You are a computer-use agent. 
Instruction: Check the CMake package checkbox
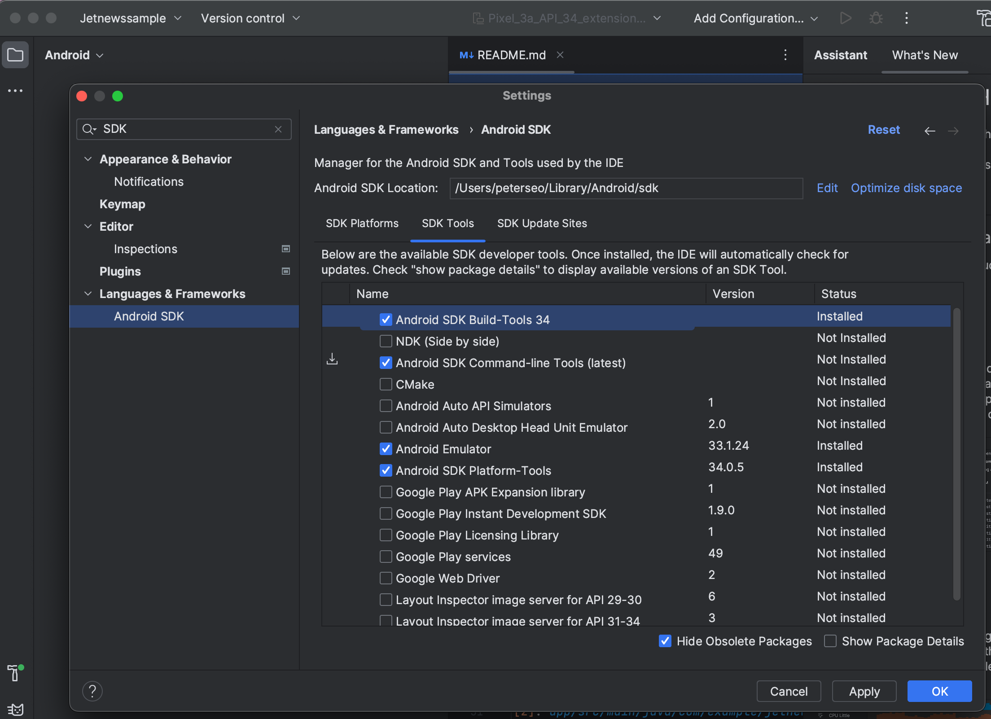pos(386,384)
